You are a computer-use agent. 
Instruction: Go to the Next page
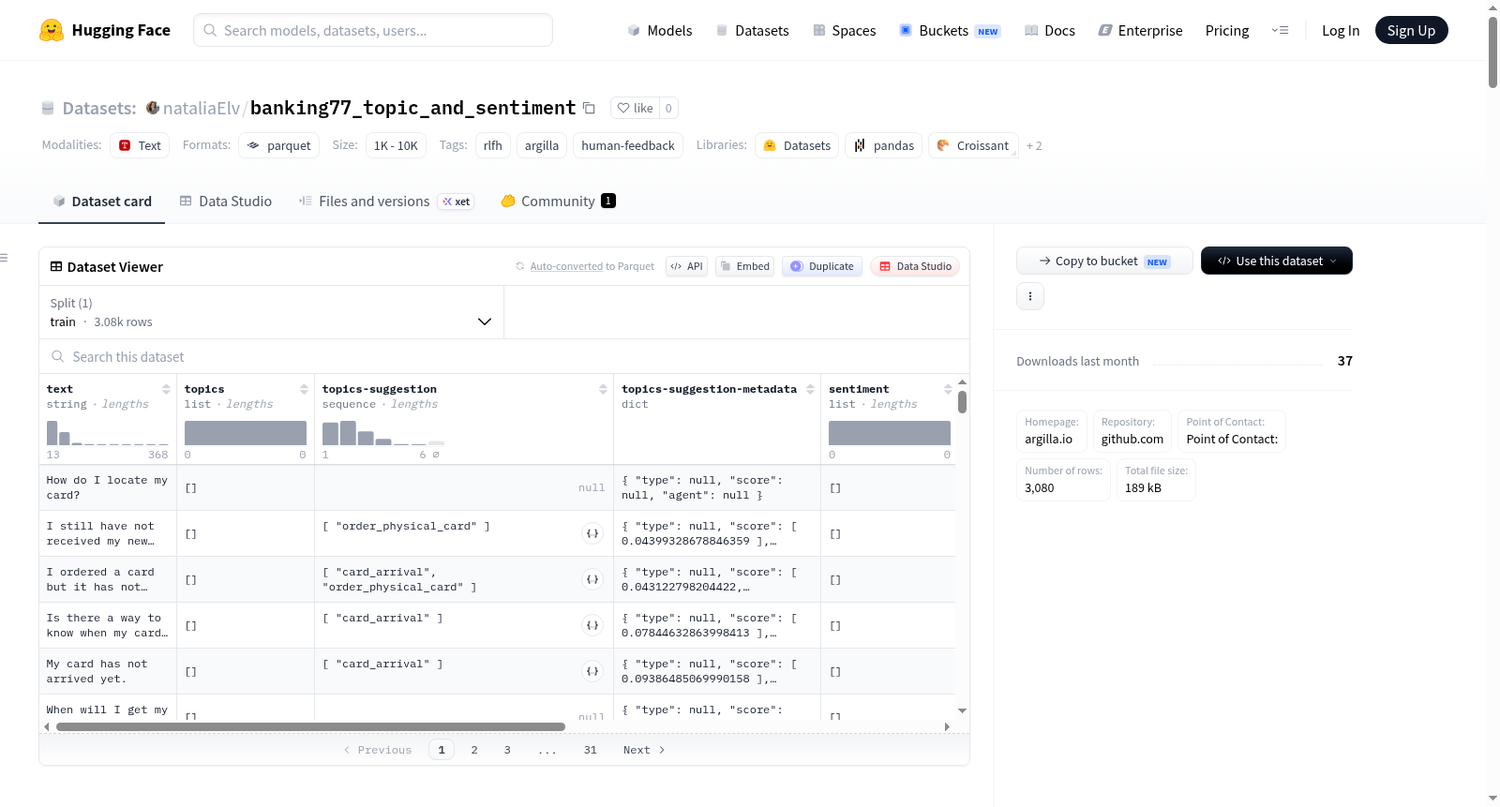tap(644, 750)
